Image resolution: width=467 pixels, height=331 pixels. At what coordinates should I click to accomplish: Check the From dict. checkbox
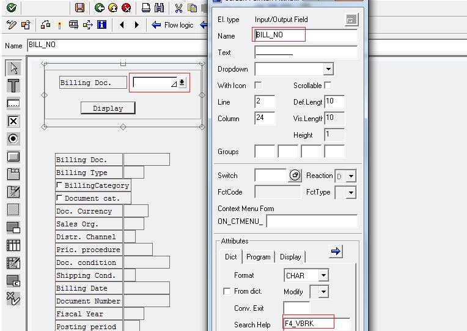(x=227, y=292)
